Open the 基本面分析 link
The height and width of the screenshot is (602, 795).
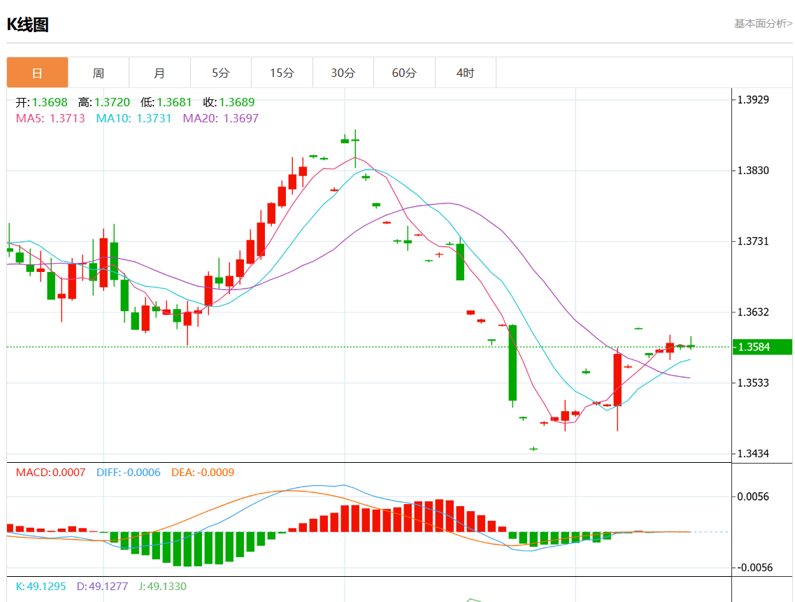763,24
